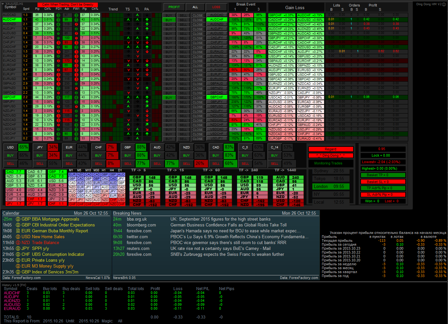The height and width of the screenshot is (324, 448).
Task: Click the Regard red button
Action: click(331, 149)
